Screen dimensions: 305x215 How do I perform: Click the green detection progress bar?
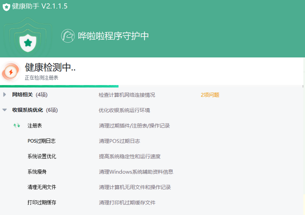coord(59,85)
